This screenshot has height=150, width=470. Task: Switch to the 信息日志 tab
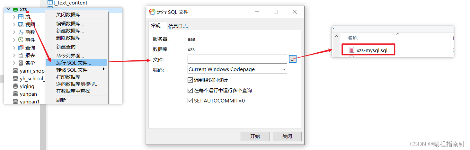tap(178, 26)
